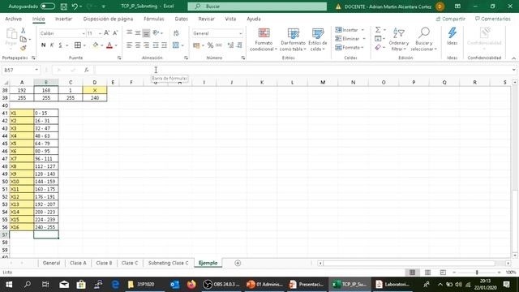Open Firefox from the taskbar
Screen dimensions: 519x292
point(191,285)
